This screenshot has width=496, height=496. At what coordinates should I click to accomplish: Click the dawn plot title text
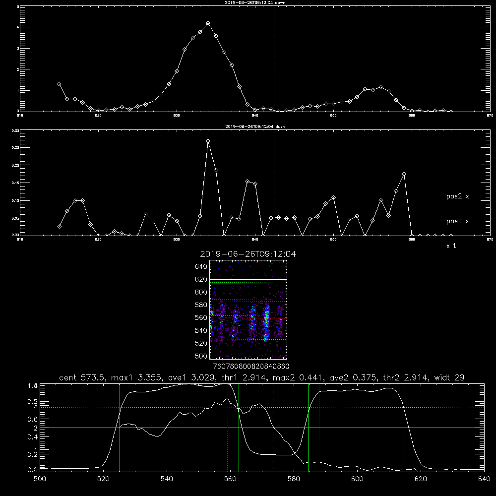(x=255, y=2)
